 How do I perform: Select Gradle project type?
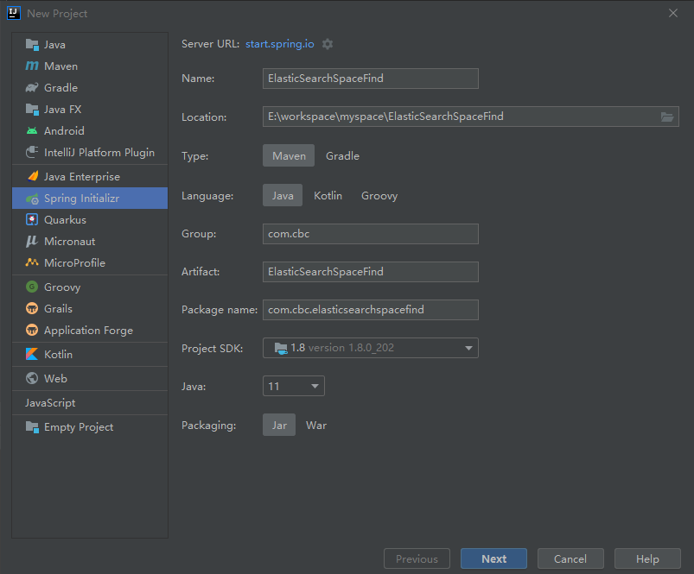pos(342,155)
